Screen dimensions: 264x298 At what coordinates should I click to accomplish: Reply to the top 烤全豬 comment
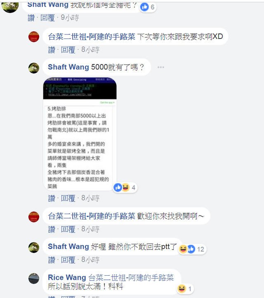[x=47, y=18]
